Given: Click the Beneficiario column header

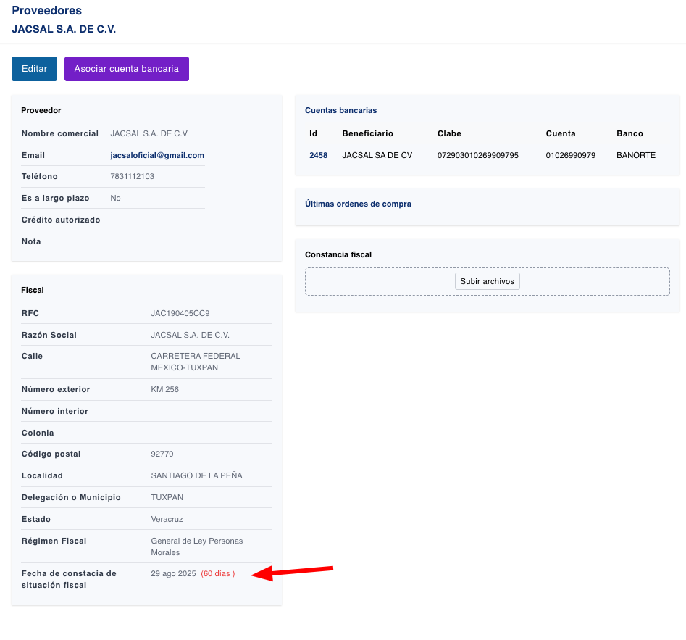Looking at the screenshot, I should point(367,133).
